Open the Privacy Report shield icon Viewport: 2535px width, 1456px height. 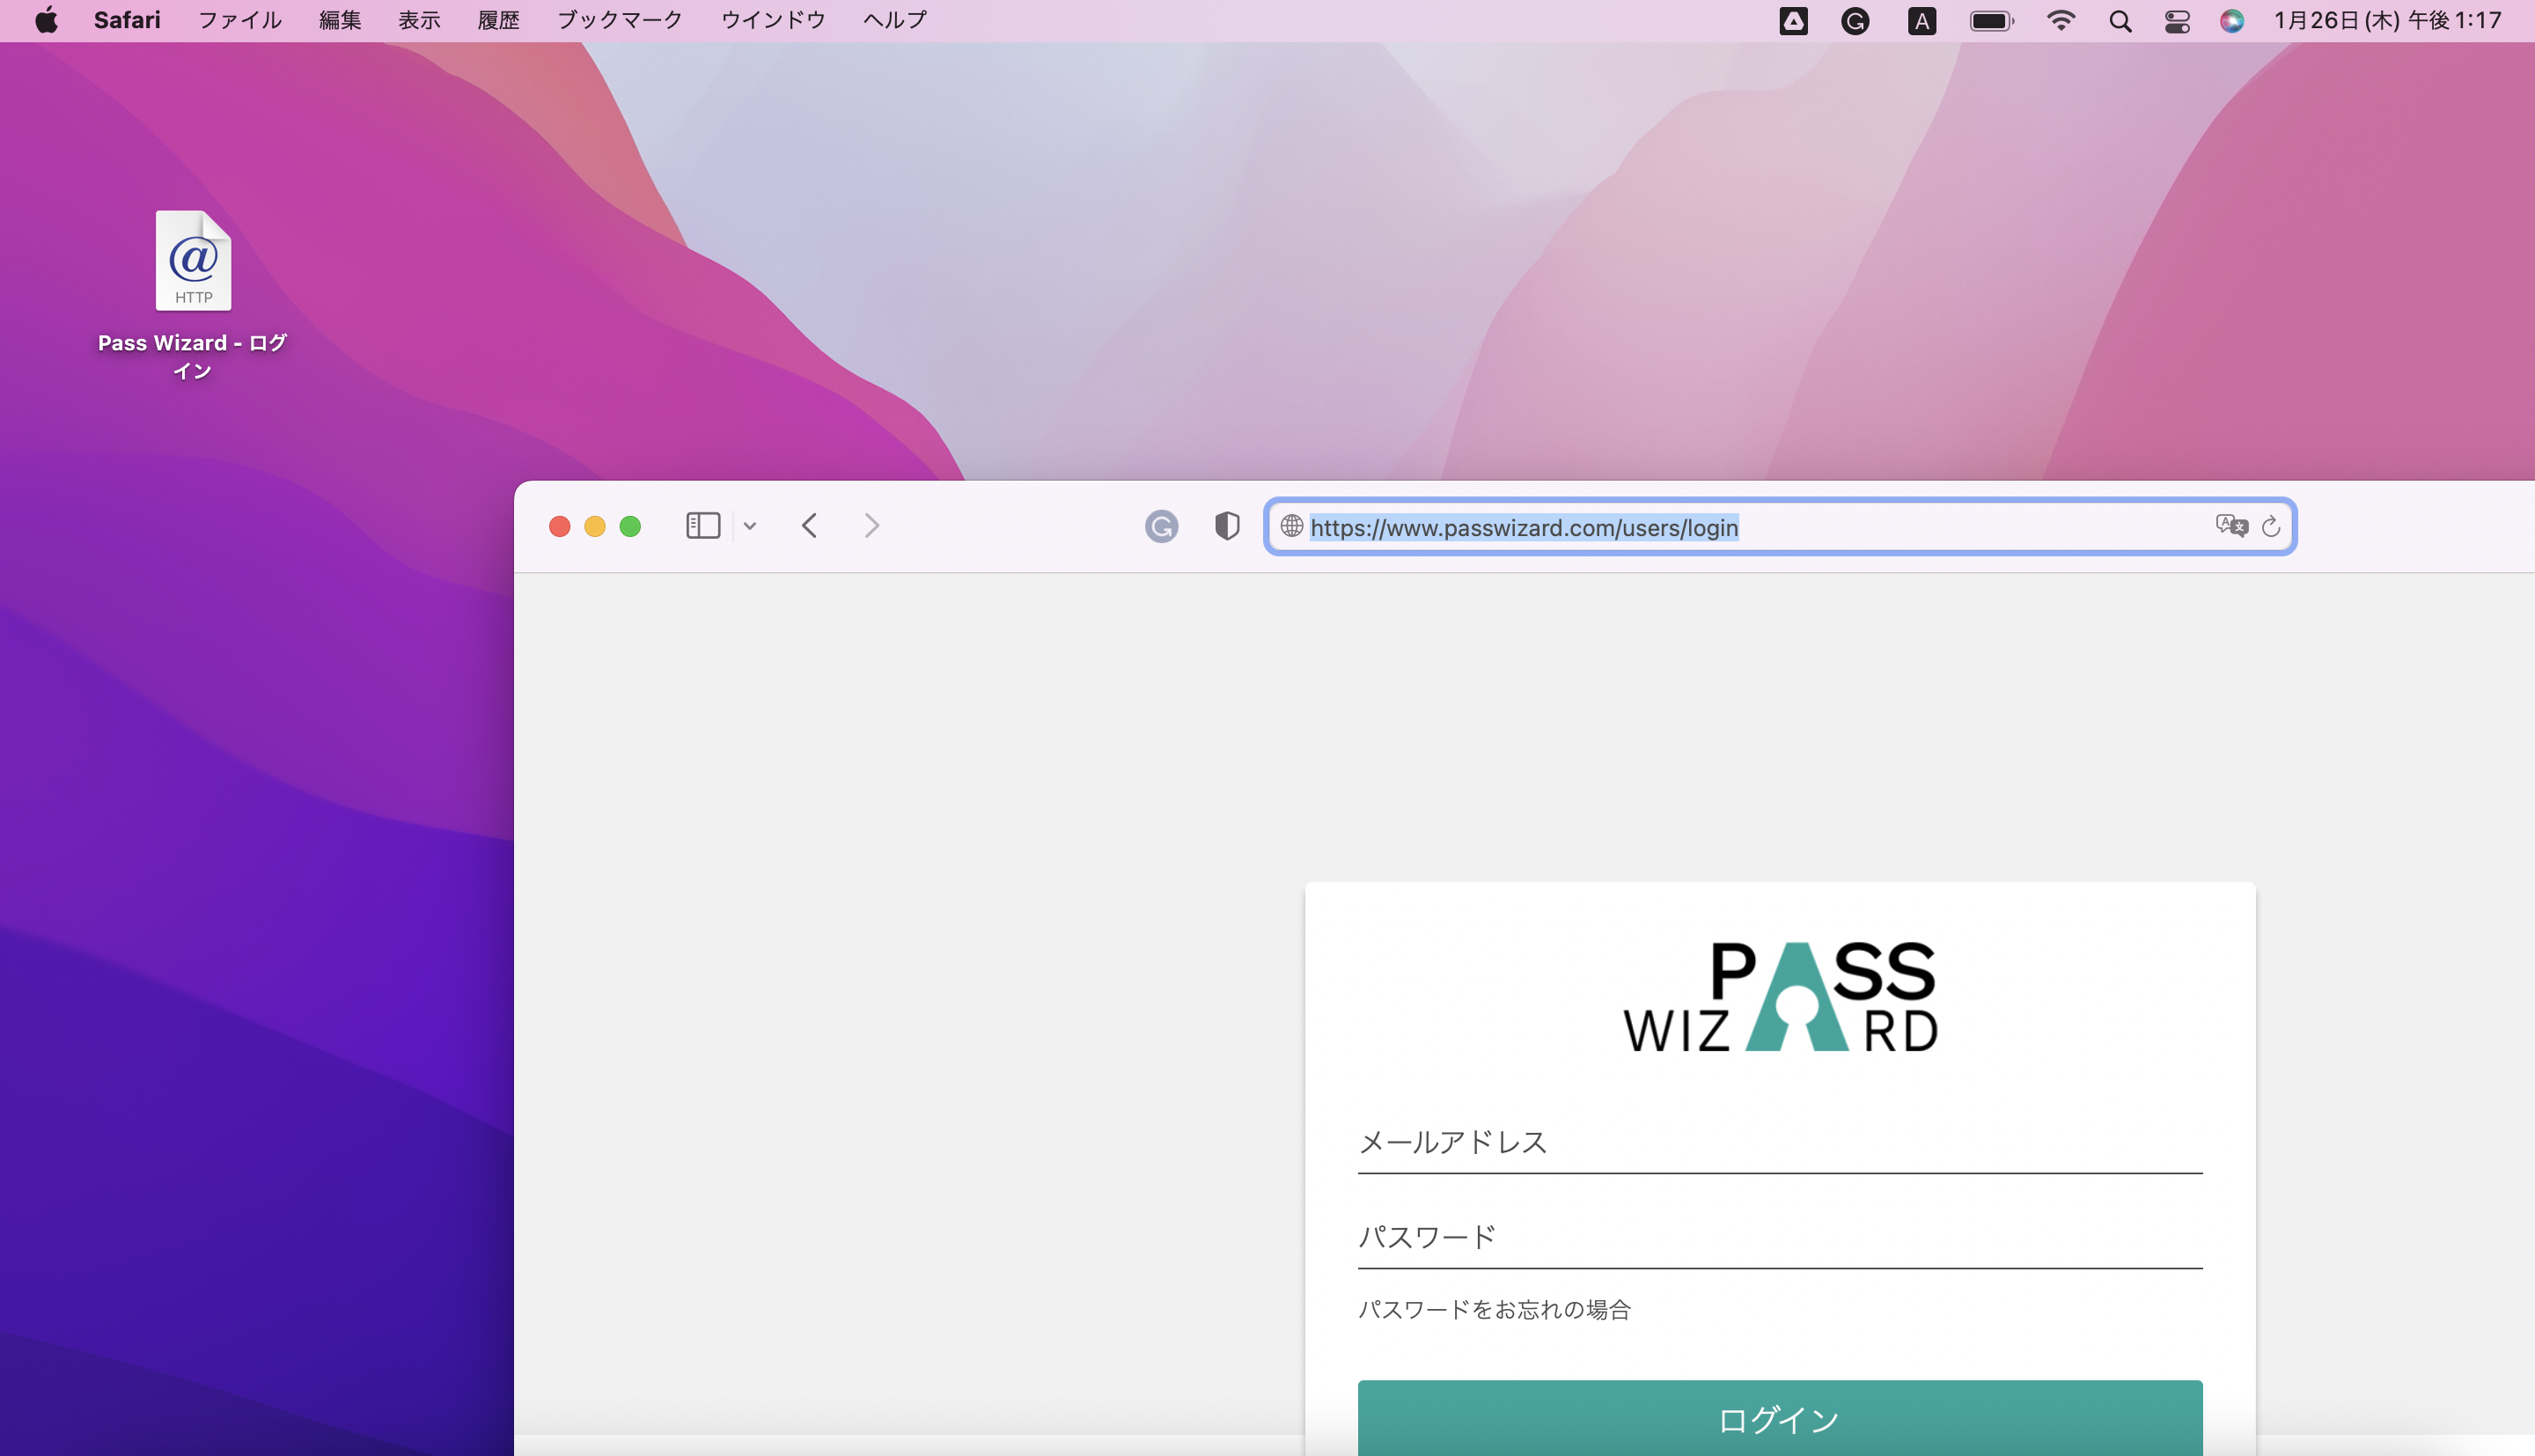(x=1228, y=525)
